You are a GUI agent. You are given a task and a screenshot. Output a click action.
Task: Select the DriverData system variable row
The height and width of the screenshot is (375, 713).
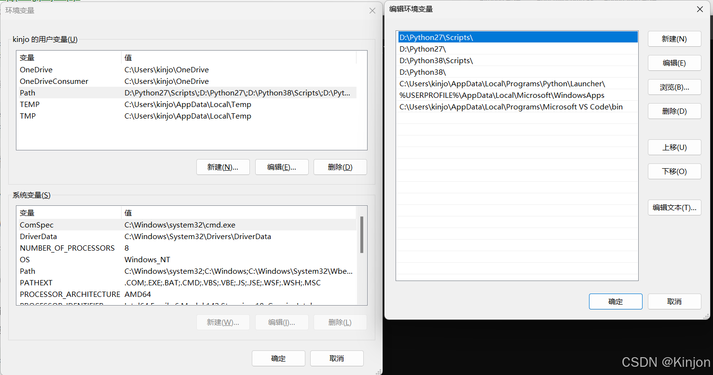[x=187, y=237]
